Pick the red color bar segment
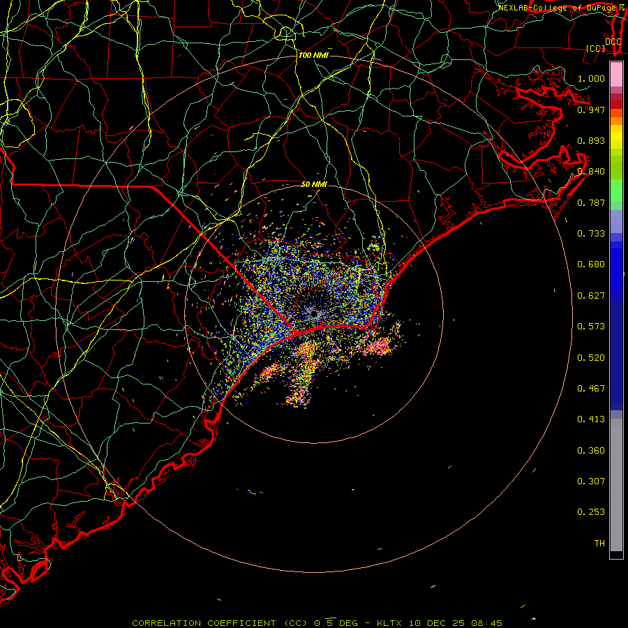The width and height of the screenshot is (628, 628). coord(616,105)
